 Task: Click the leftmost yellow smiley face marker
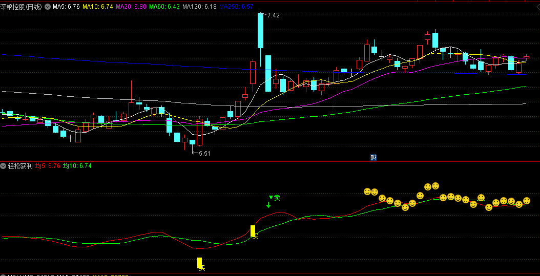[367, 191]
